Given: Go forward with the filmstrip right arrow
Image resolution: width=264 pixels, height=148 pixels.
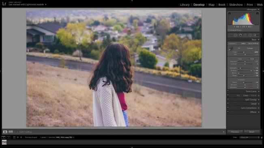Looking at the screenshot, I should point(21,137).
